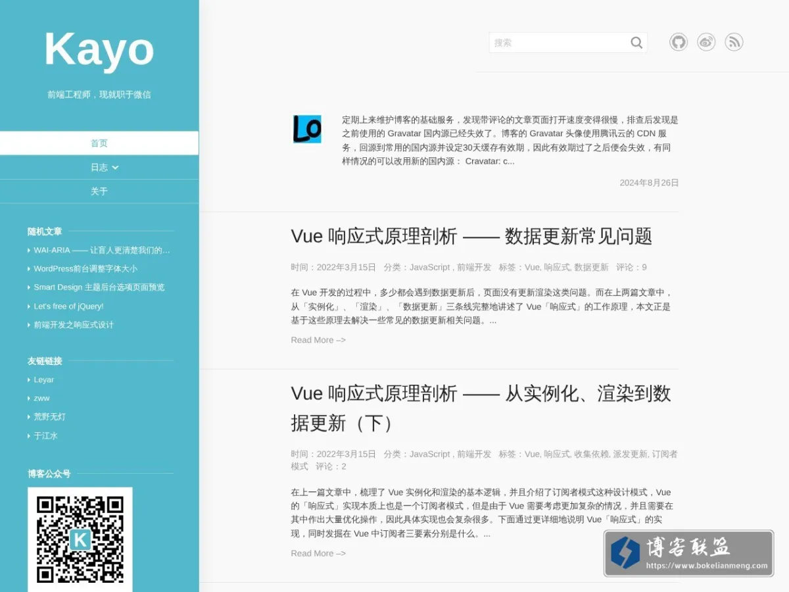Click the 随机文章 section heading
789x592 pixels.
[45, 232]
